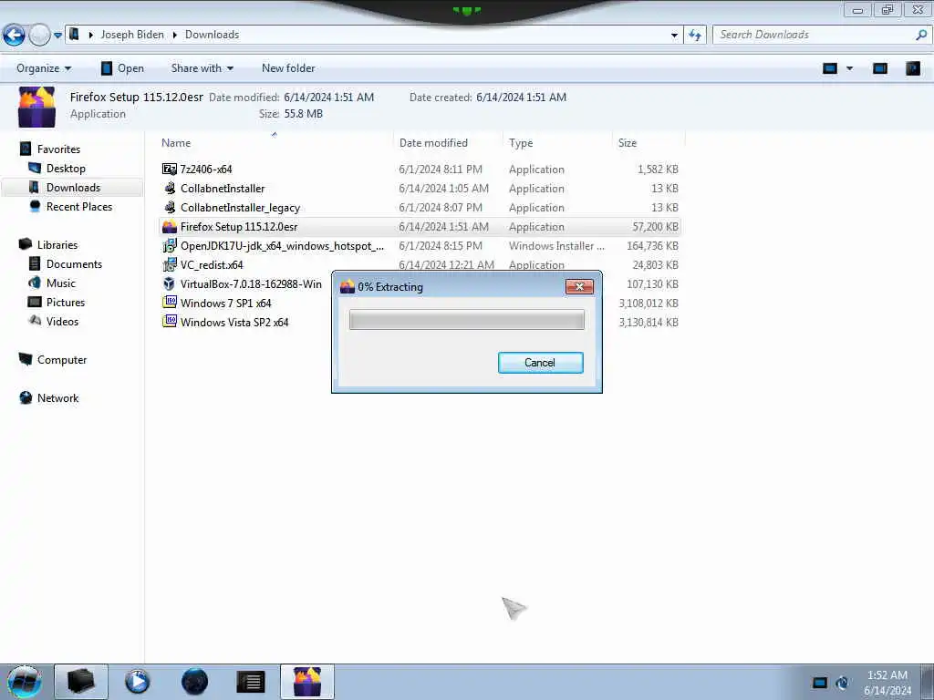The width and height of the screenshot is (934, 700).
Task: Click the system tray icon beside the clock
Action: (842, 682)
